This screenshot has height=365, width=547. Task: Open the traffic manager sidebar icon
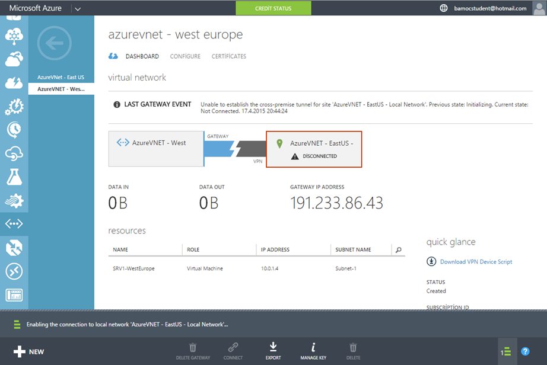tap(14, 248)
